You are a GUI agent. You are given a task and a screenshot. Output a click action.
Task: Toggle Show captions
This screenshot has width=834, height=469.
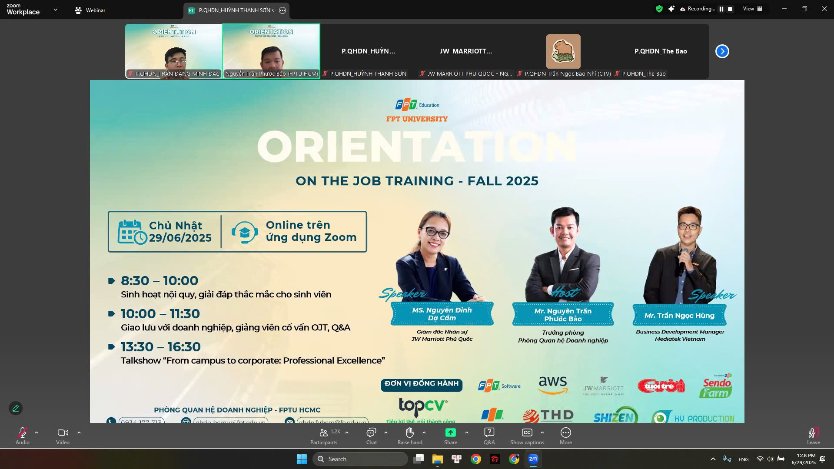527,436
